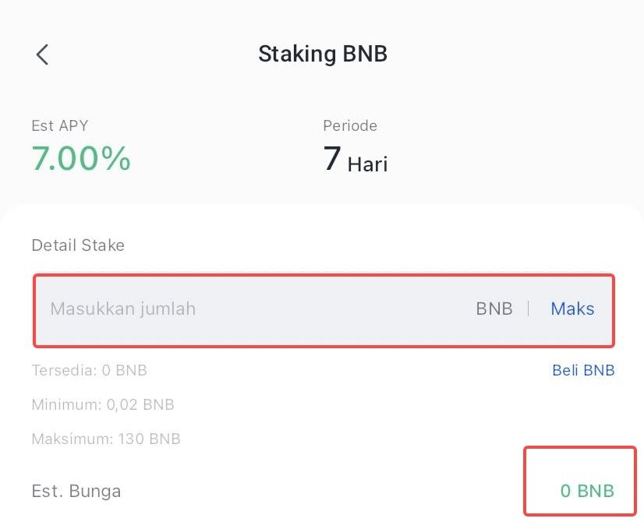The image size is (644, 529).
Task: Click the Masukkan jumlah input field
Action: click(234, 309)
